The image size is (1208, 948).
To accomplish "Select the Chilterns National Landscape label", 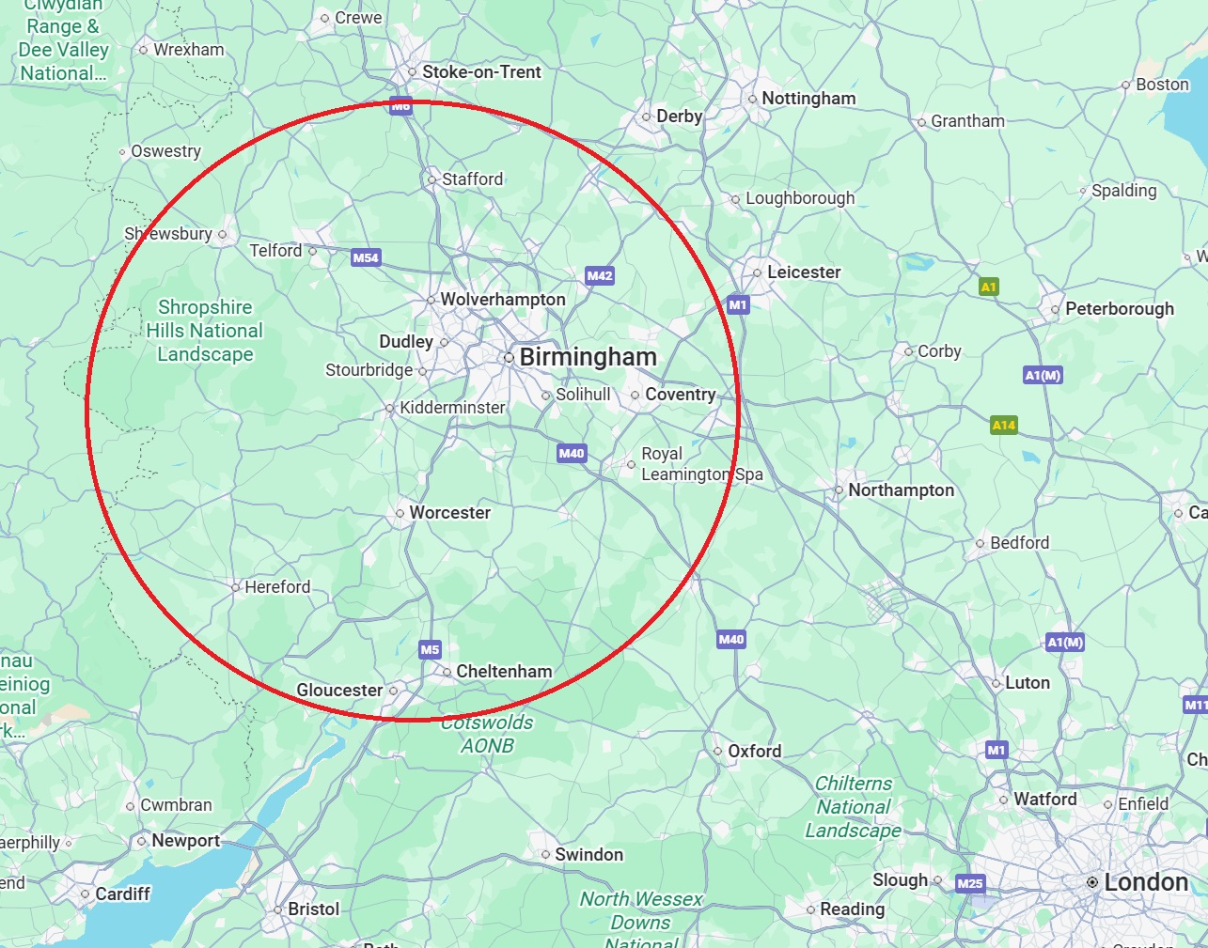I will click(x=854, y=807).
